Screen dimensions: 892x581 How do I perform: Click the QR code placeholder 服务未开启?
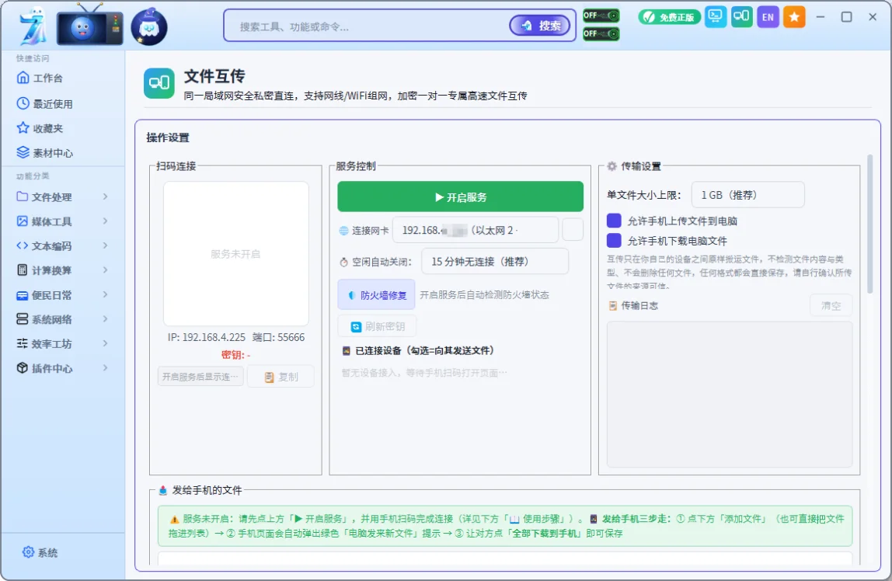click(236, 253)
